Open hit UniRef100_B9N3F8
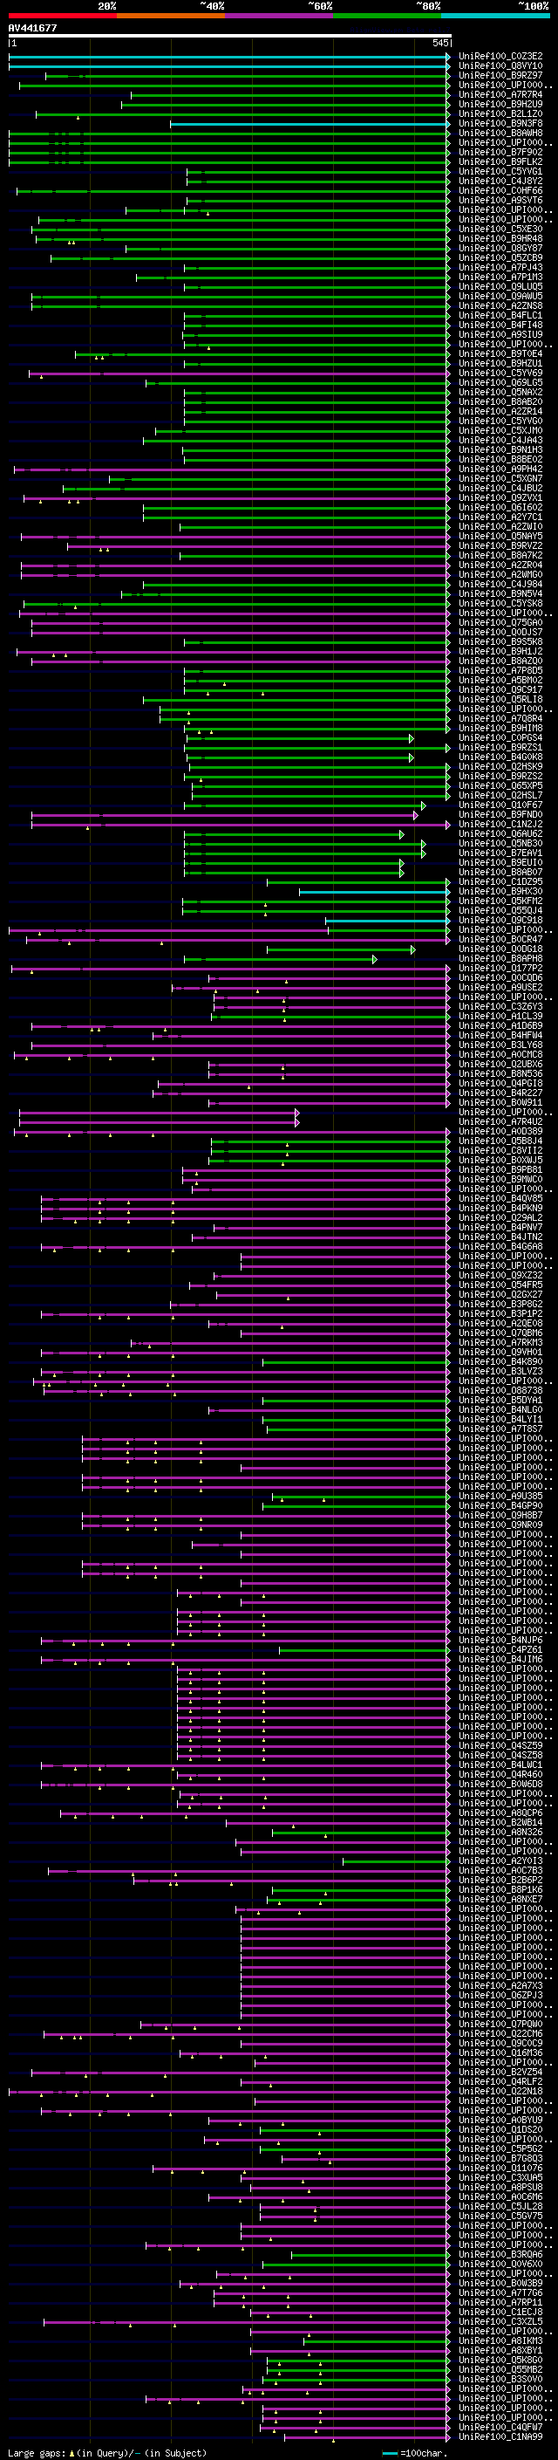The image size is (558, 2460). [x=500, y=123]
